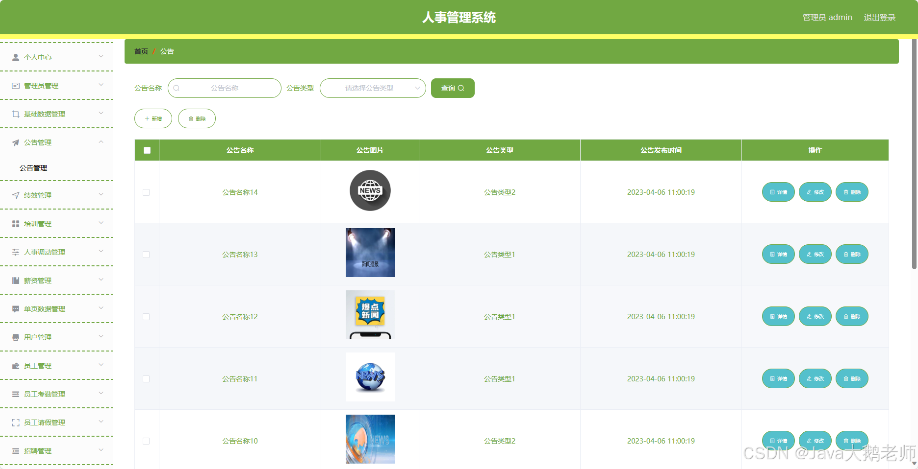Click the 首页 breadcrumb link
Screen dimensions: 918x469
coord(140,51)
